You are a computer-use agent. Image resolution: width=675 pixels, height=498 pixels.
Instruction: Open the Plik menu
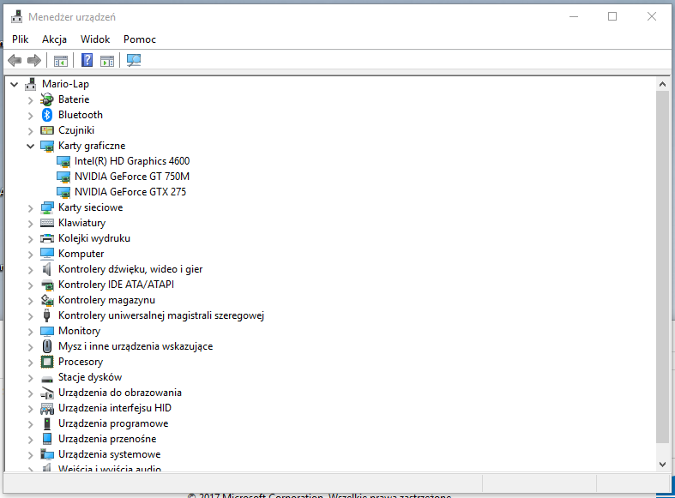coord(21,39)
